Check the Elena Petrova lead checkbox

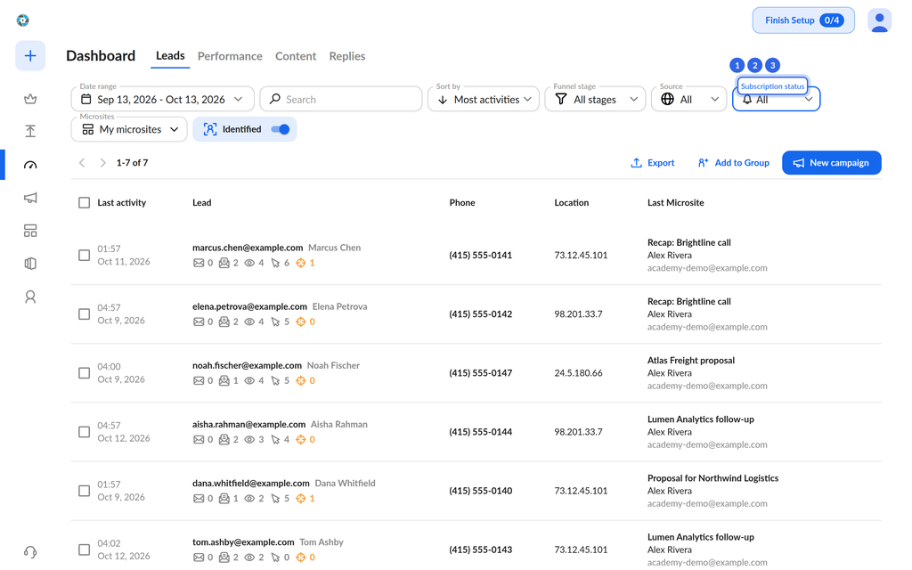(85, 314)
